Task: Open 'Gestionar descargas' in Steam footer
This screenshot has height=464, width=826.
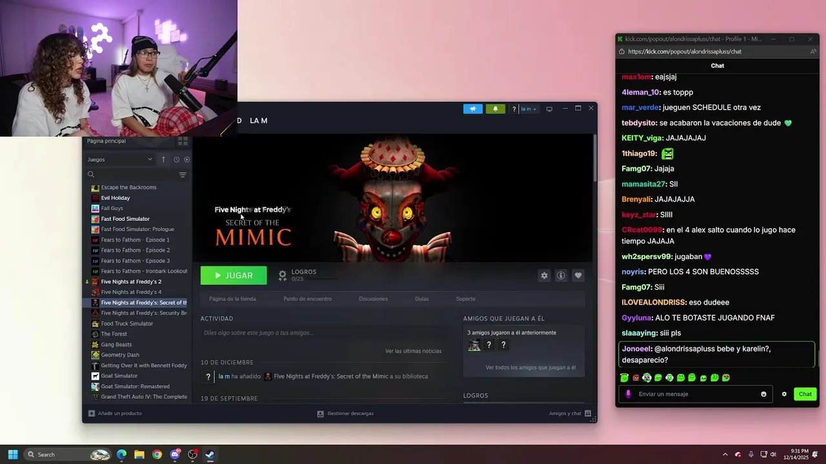Action: [x=345, y=414]
